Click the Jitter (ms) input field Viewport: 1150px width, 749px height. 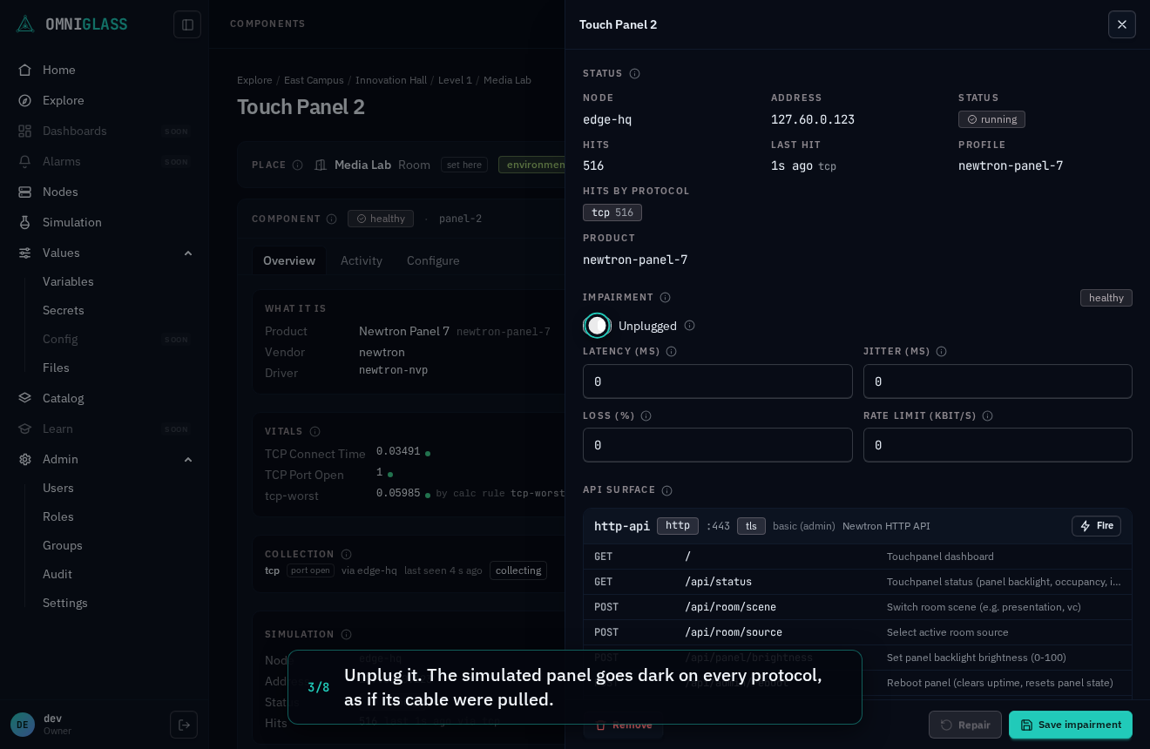coord(998,381)
